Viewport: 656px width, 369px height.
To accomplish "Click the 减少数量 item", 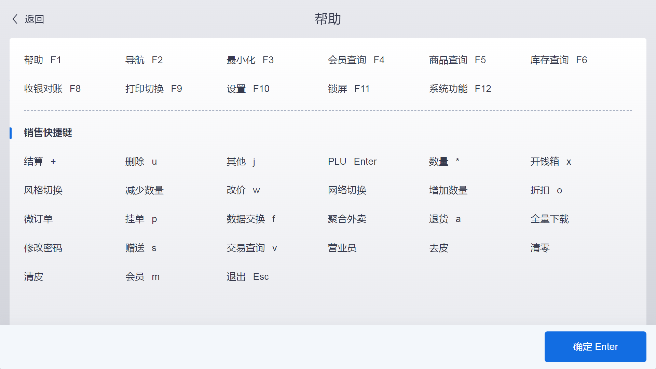I will click(145, 190).
